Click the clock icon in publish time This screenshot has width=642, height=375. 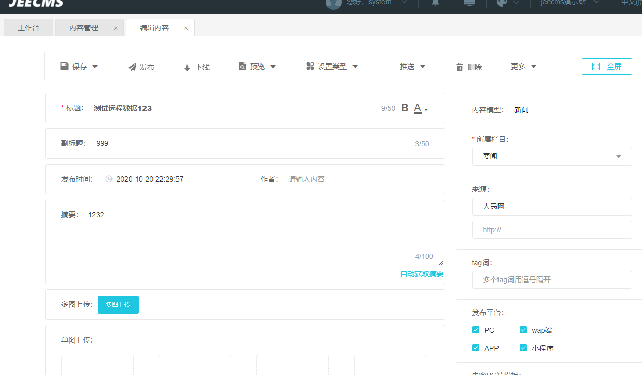coord(109,179)
